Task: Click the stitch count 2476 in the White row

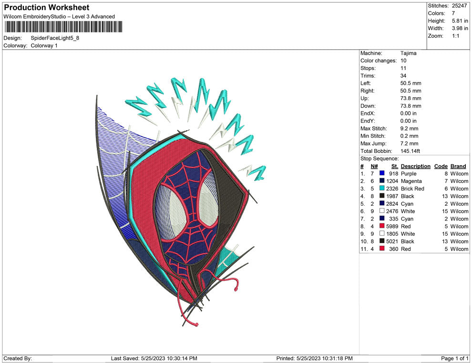Action: 392,212
